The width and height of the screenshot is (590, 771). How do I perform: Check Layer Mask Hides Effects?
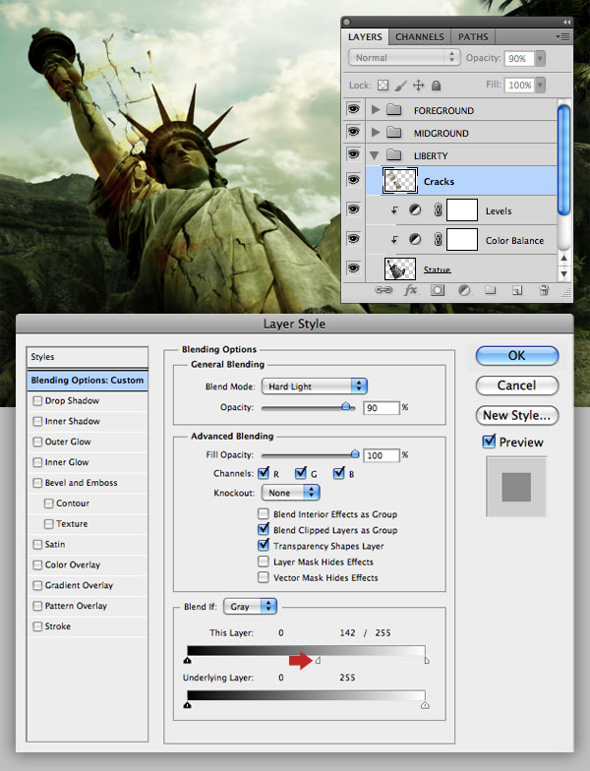click(x=264, y=561)
